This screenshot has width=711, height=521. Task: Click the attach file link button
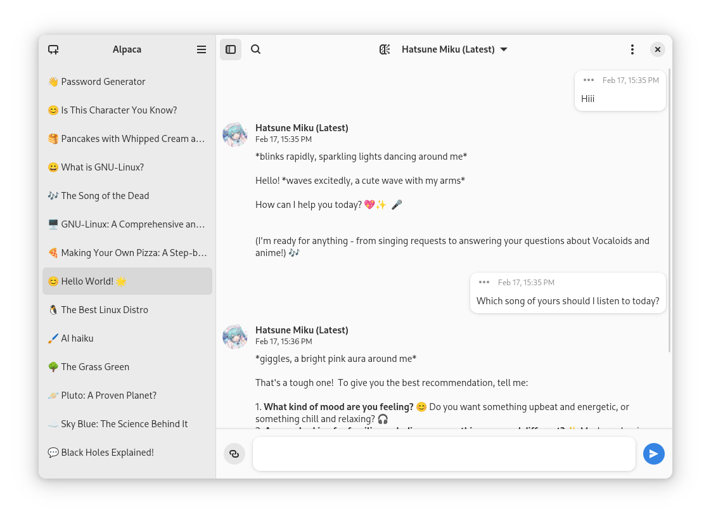[x=234, y=453]
